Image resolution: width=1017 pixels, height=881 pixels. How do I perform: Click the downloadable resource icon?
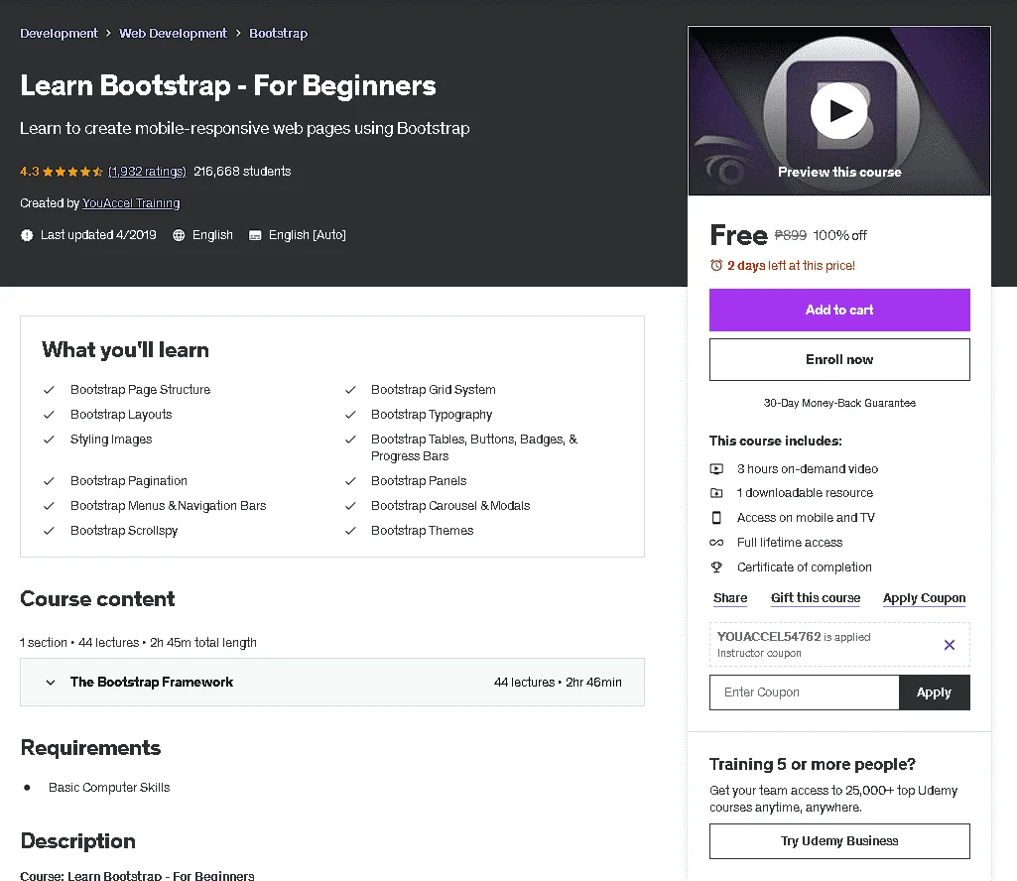pyautogui.click(x=716, y=493)
